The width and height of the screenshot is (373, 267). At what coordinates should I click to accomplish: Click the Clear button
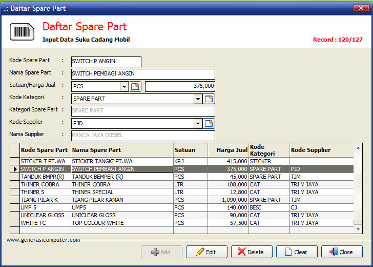(297, 252)
